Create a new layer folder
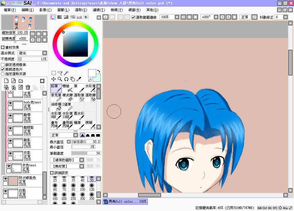The image size is (294, 211). tap(21, 81)
